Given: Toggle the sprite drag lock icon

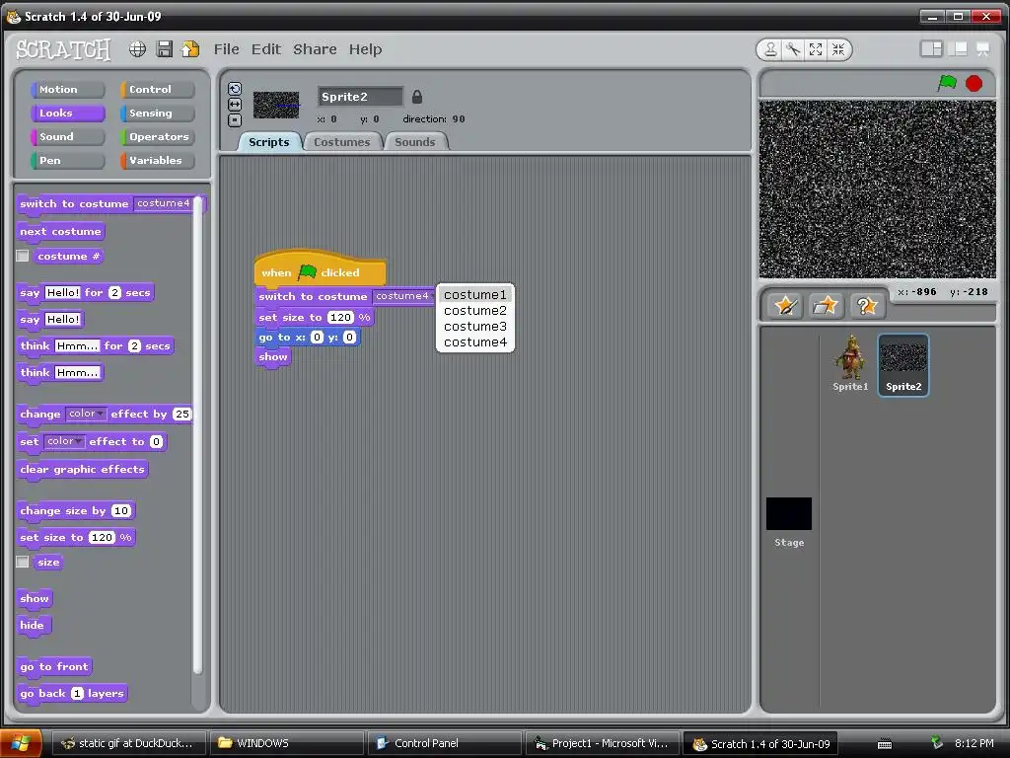Looking at the screenshot, I should 417,97.
